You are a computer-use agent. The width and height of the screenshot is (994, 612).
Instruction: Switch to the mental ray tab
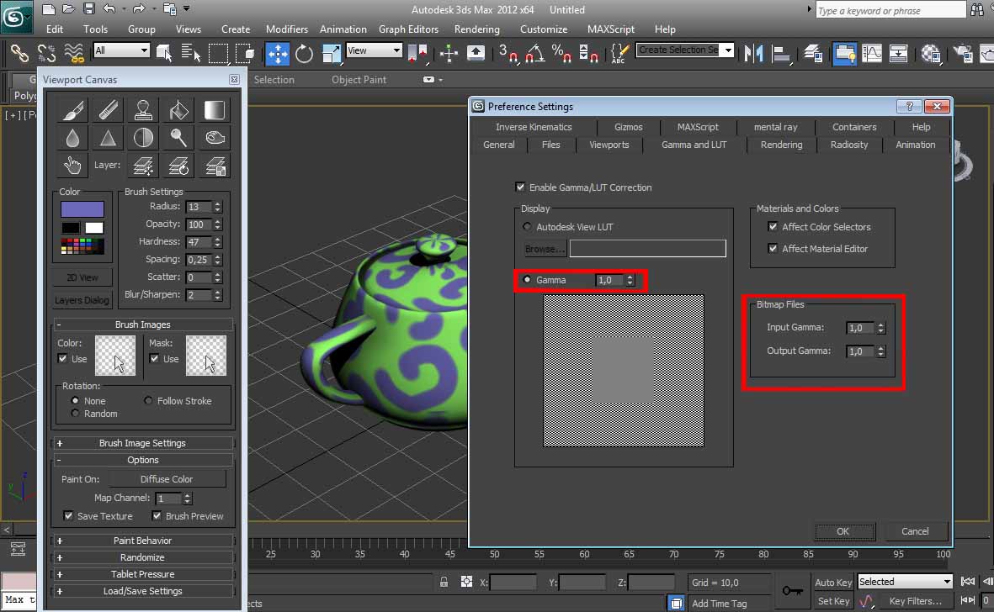click(775, 127)
